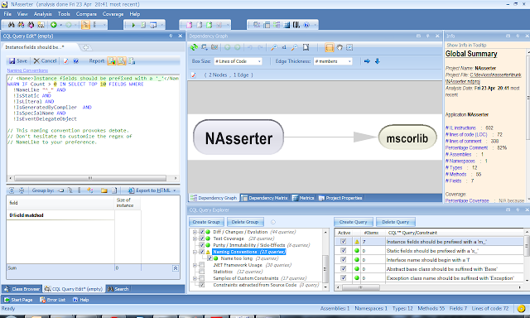Click the Delete Query button
This screenshot has width=530, height=318.
tap(396, 222)
